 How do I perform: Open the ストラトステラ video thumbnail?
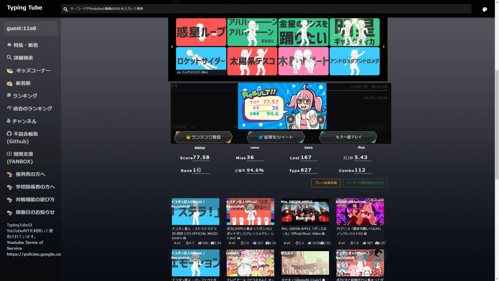pos(195,211)
